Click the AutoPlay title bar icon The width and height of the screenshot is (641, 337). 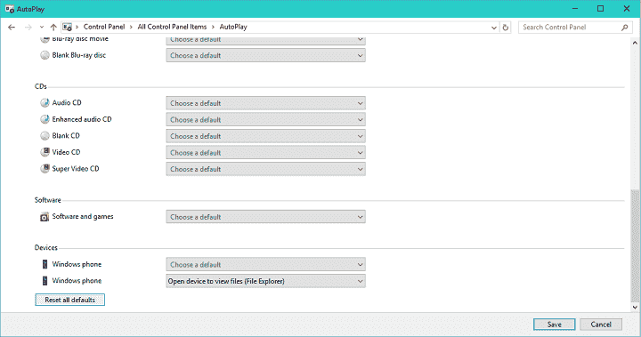click(10, 9)
